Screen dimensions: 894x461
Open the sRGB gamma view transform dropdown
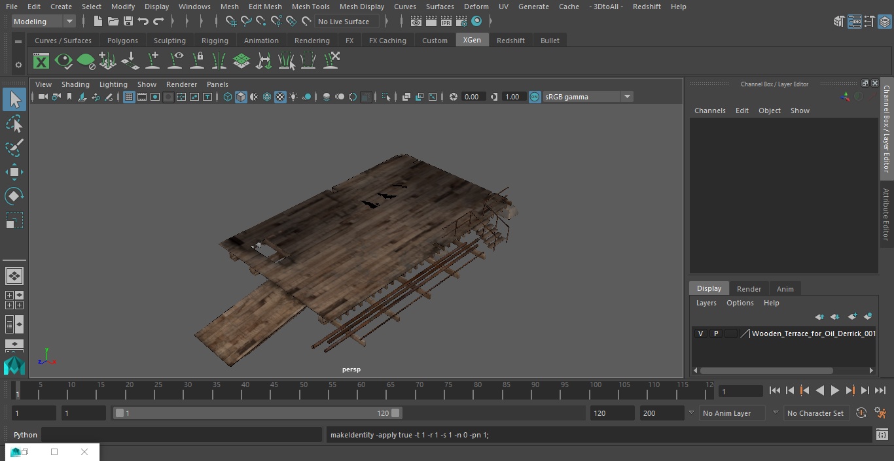point(588,97)
